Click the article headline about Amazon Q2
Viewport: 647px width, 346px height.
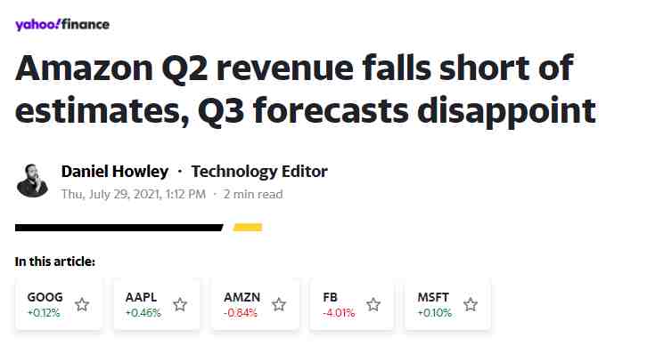tap(306, 89)
